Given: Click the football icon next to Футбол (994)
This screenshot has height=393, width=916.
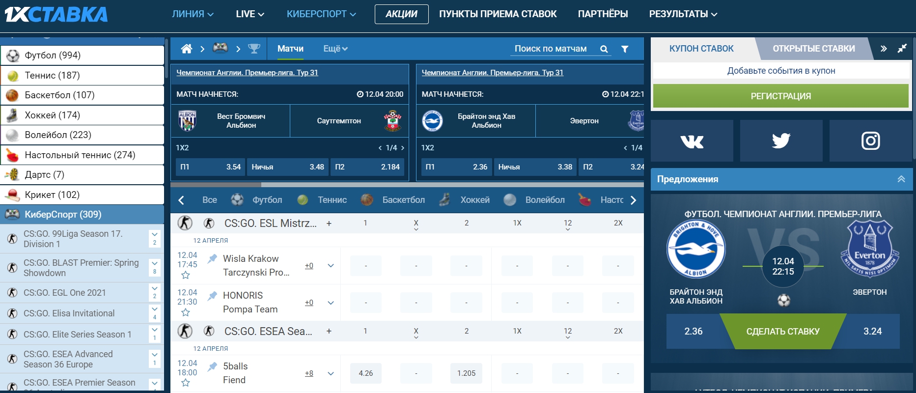Looking at the screenshot, I should 13,56.
